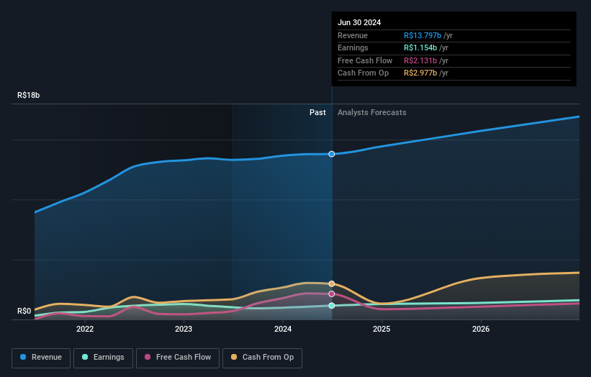Screen dimensions: 591x377
Task: Click the Revenue row label in tooltip
Action: [353, 35]
